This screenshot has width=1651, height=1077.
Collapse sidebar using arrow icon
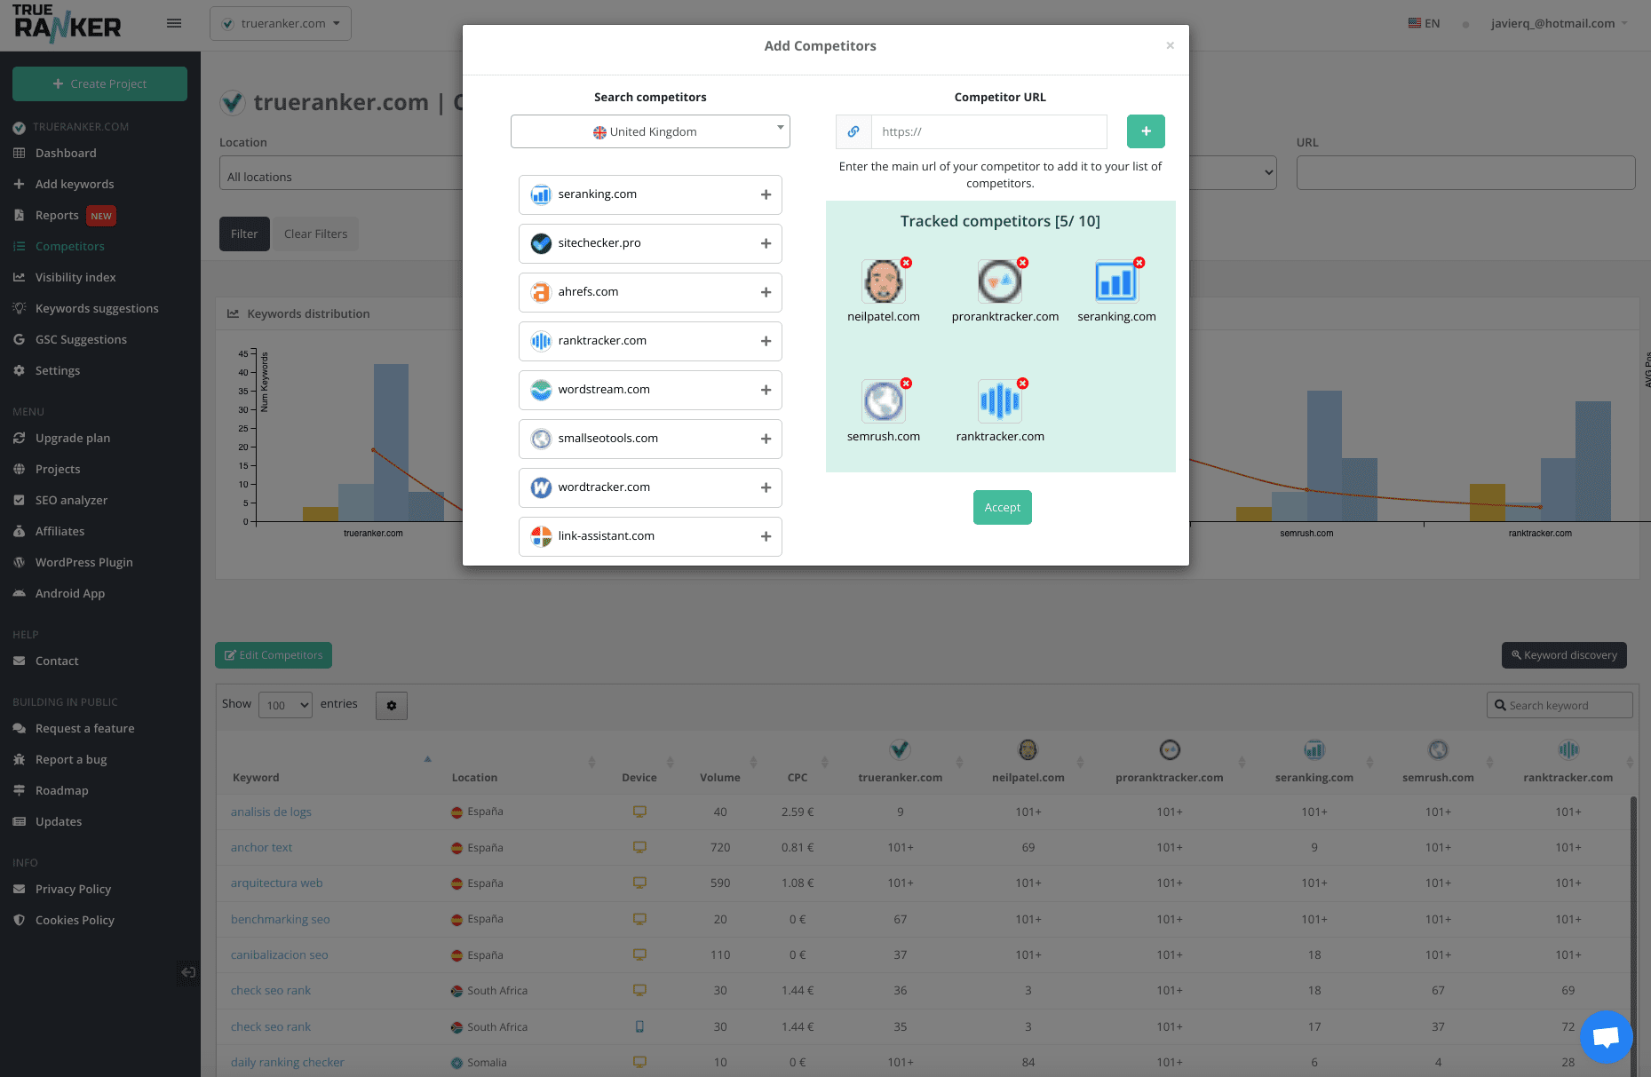pyautogui.click(x=188, y=972)
